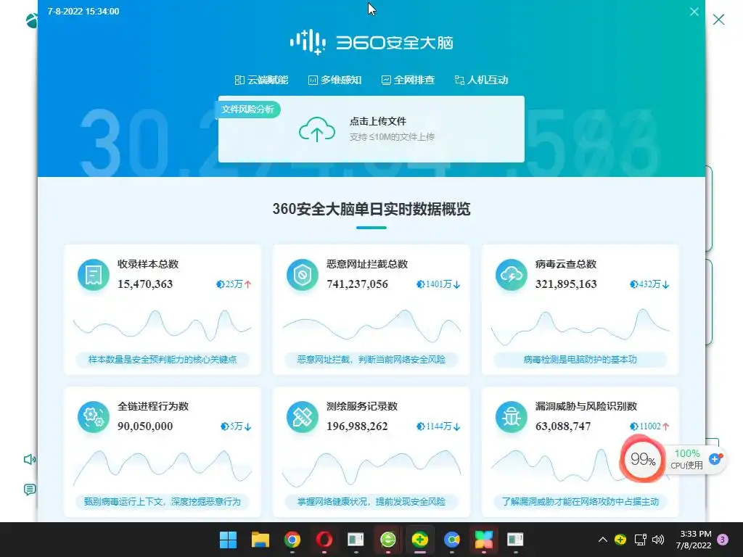Click the 收录样本总数 trend chart
This screenshot has width=743, height=557.
(x=163, y=324)
